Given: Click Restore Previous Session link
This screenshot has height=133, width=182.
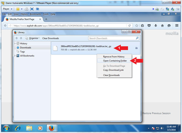Looking at the screenshot, I should [156, 113].
